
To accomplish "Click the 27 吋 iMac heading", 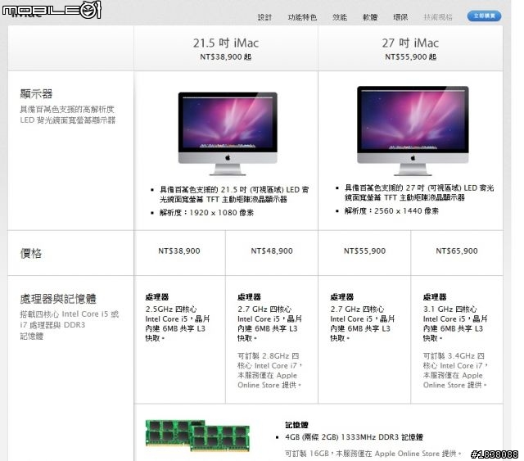I will [x=410, y=43].
